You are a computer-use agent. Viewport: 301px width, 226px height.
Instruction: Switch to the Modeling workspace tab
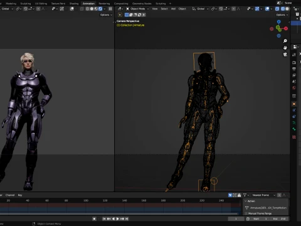tap(11, 4)
